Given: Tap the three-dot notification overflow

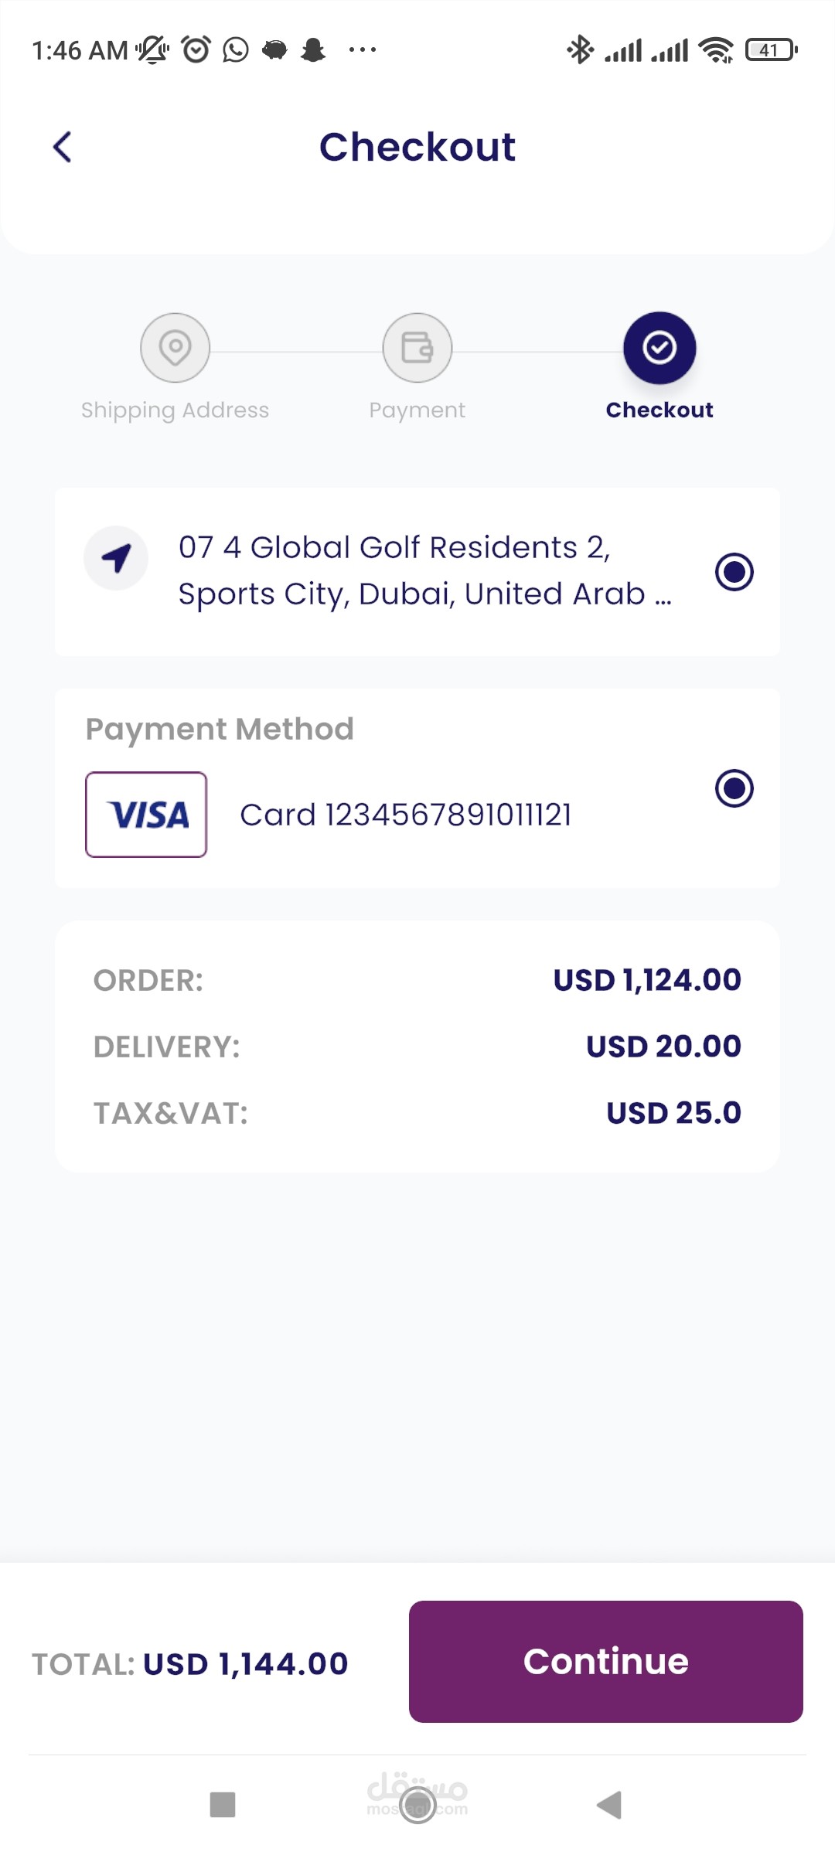Looking at the screenshot, I should [362, 50].
